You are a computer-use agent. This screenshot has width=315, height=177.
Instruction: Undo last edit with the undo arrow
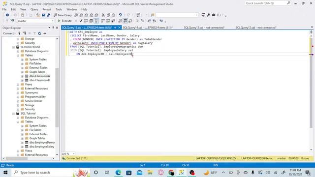pos(120,15)
